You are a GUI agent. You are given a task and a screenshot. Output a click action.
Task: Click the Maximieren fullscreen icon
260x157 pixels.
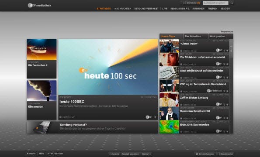[218, 154]
